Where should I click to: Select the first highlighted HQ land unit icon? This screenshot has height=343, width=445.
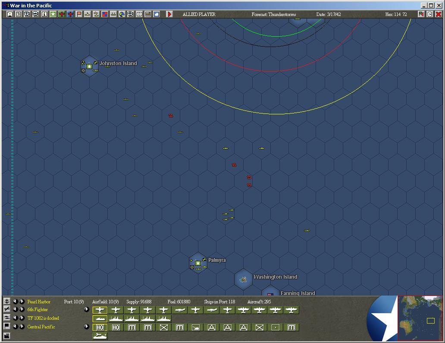coord(100,327)
